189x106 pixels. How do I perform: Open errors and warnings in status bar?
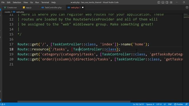point(3,104)
